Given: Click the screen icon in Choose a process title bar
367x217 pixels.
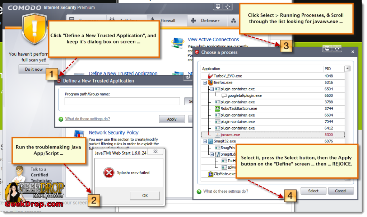Looking at the screenshot, I should (327, 48).
